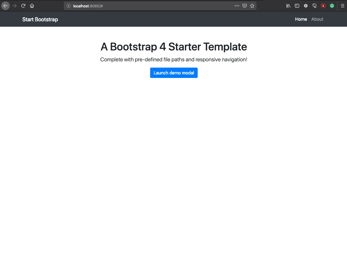Toggle the browser sidebar view
The height and width of the screenshot is (275, 347).
[297, 6]
